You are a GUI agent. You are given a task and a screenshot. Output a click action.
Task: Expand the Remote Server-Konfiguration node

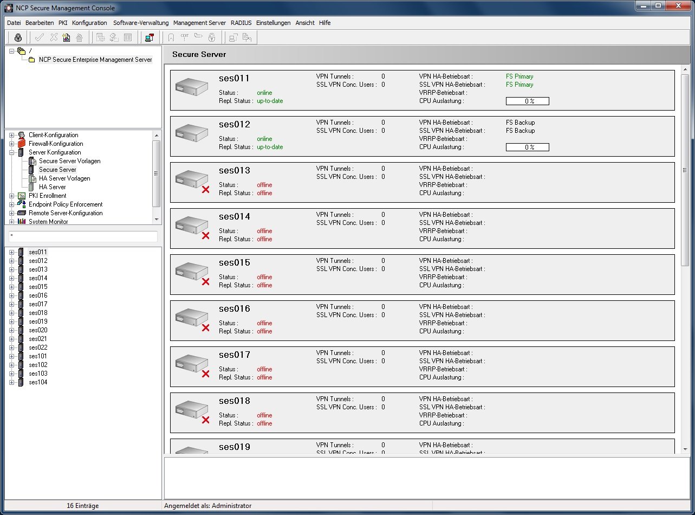(x=11, y=213)
